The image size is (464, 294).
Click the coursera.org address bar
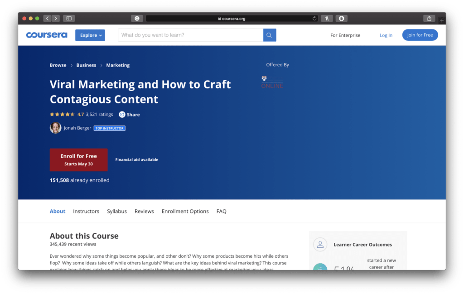click(232, 18)
